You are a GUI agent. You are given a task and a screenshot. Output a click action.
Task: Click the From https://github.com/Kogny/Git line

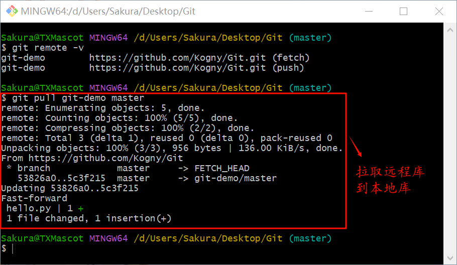click(x=92, y=158)
